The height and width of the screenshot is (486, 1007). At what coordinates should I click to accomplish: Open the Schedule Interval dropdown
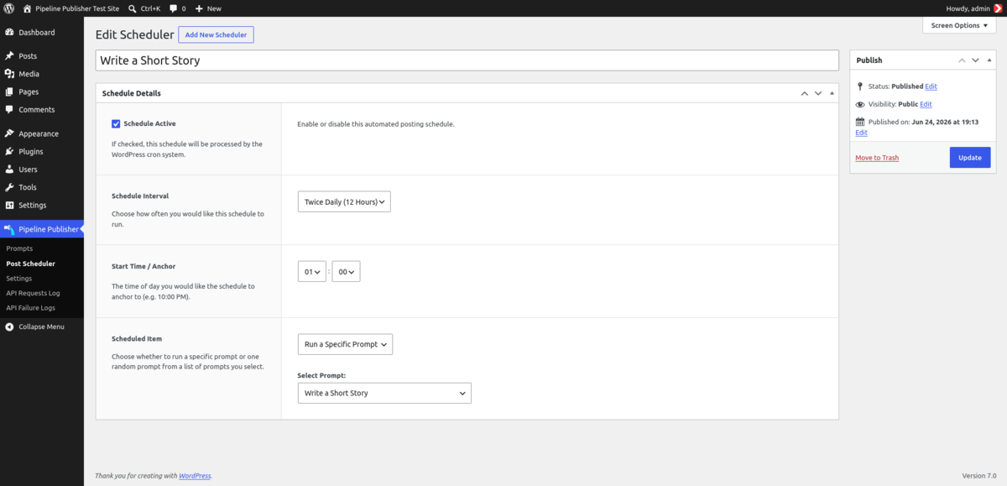(x=344, y=201)
